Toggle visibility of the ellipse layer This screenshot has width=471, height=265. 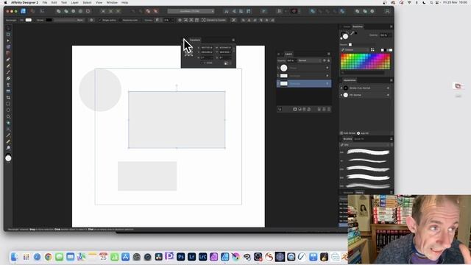point(327,68)
